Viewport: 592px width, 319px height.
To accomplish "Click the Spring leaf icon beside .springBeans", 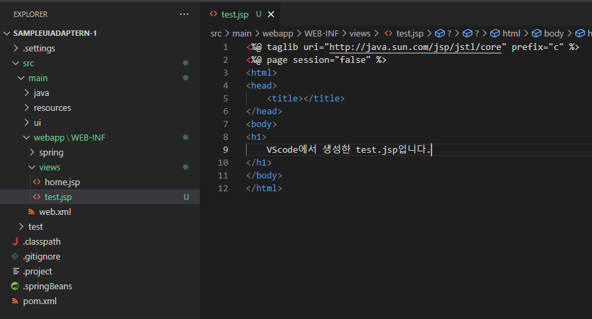I will (15, 287).
